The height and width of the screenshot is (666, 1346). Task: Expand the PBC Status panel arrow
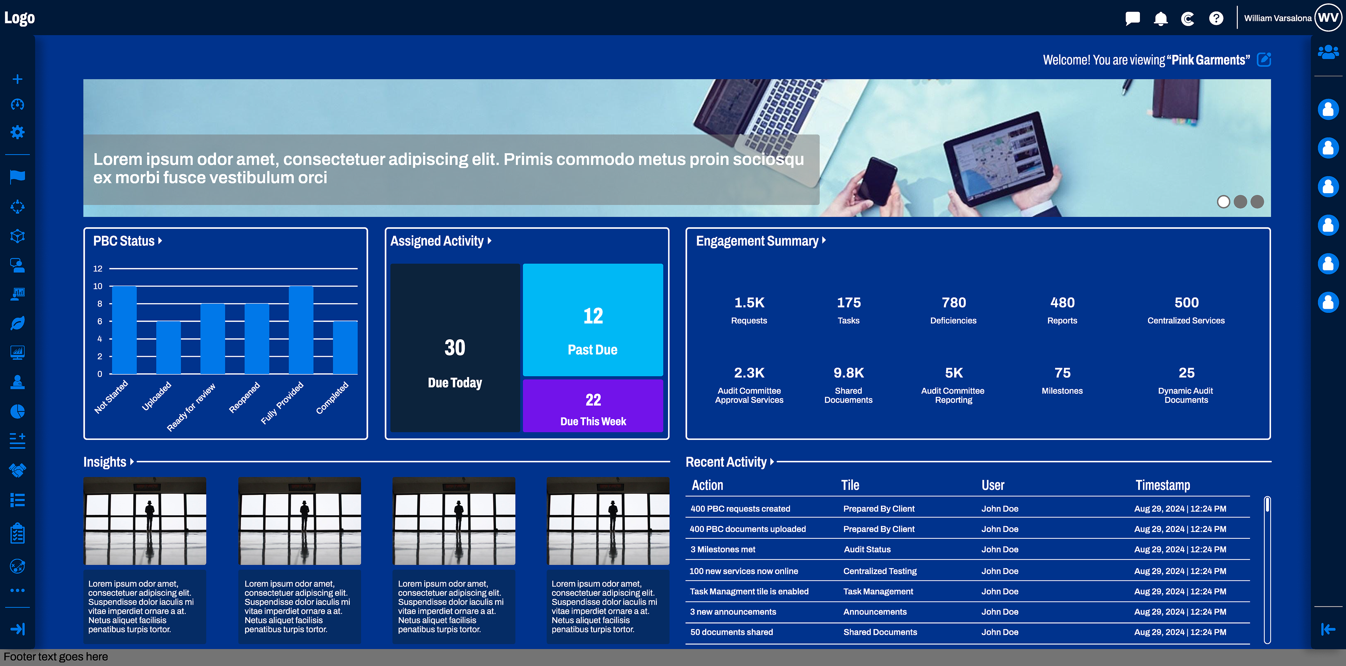pyautogui.click(x=161, y=241)
